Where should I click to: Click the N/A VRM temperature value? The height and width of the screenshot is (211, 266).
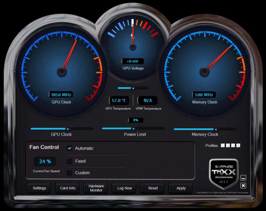[x=148, y=101]
